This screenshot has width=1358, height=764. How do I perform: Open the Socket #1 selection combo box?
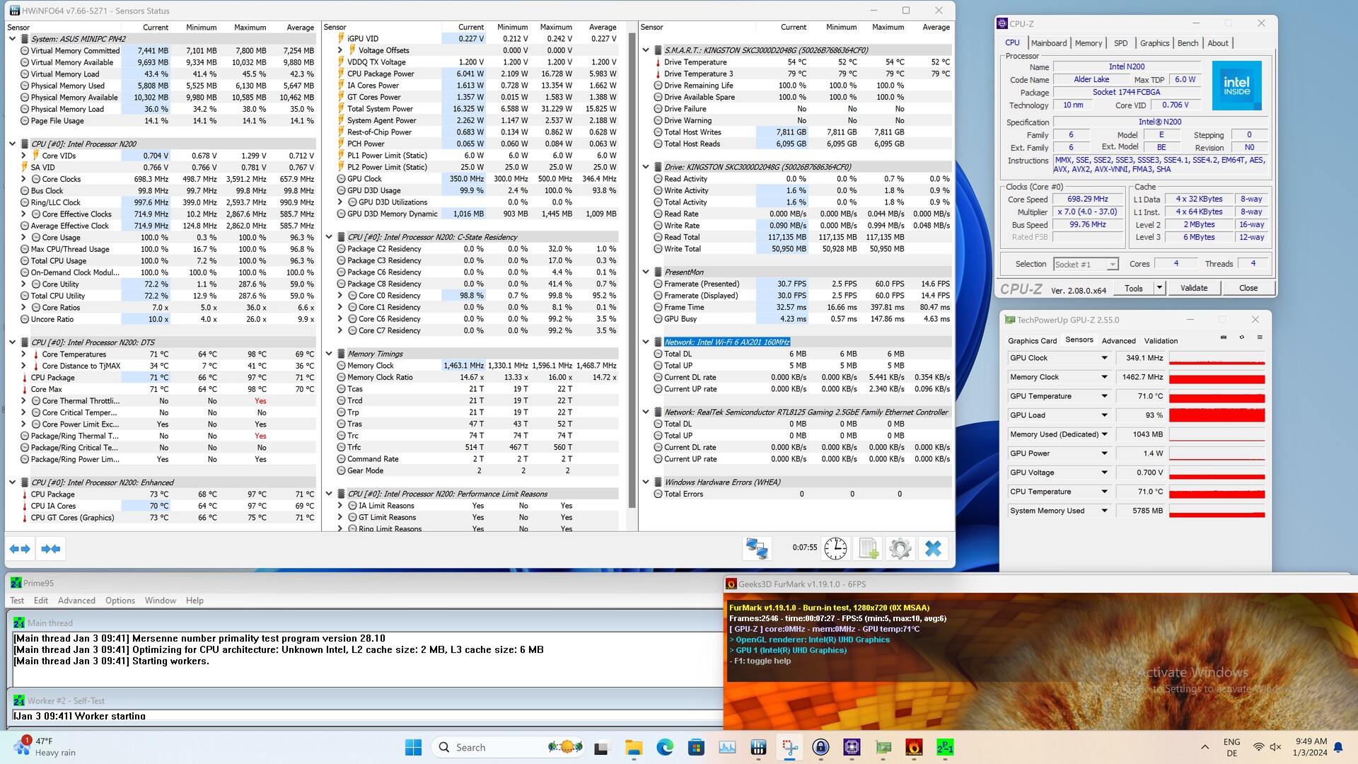pyautogui.click(x=1085, y=264)
